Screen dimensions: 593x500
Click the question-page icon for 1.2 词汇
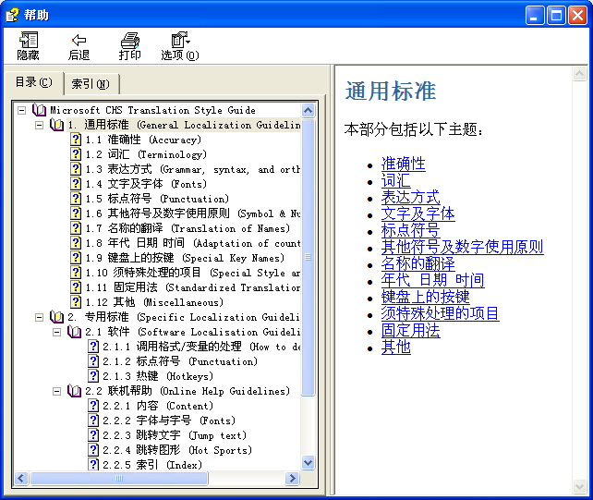coord(76,154)
